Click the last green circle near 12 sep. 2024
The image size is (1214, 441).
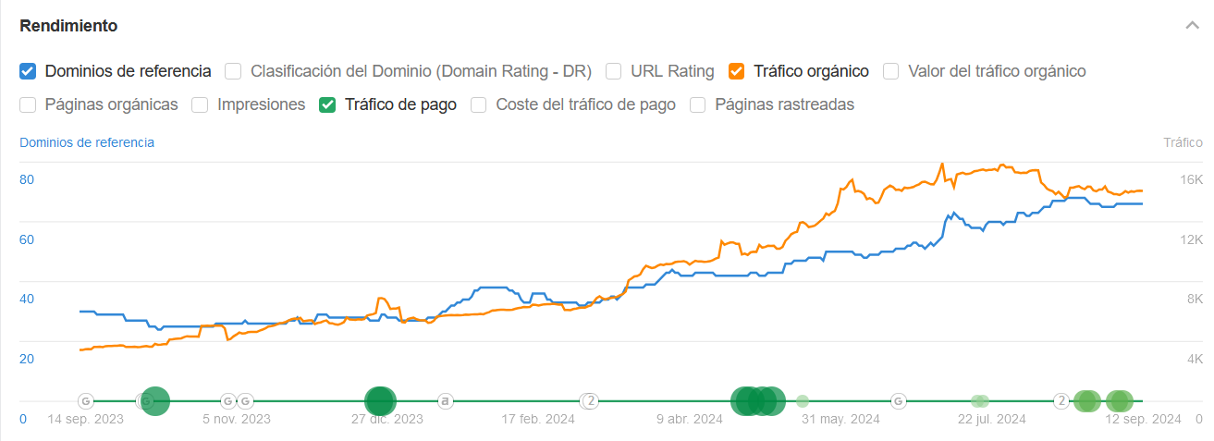1119,401
